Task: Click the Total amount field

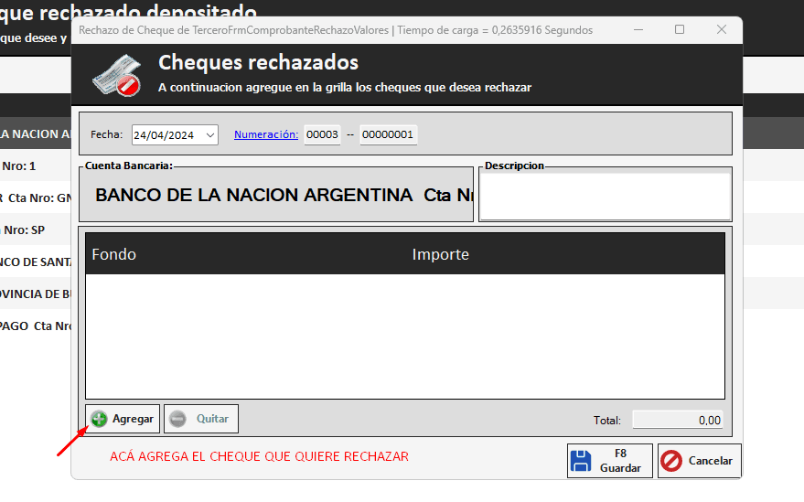Action: (679, 421)
